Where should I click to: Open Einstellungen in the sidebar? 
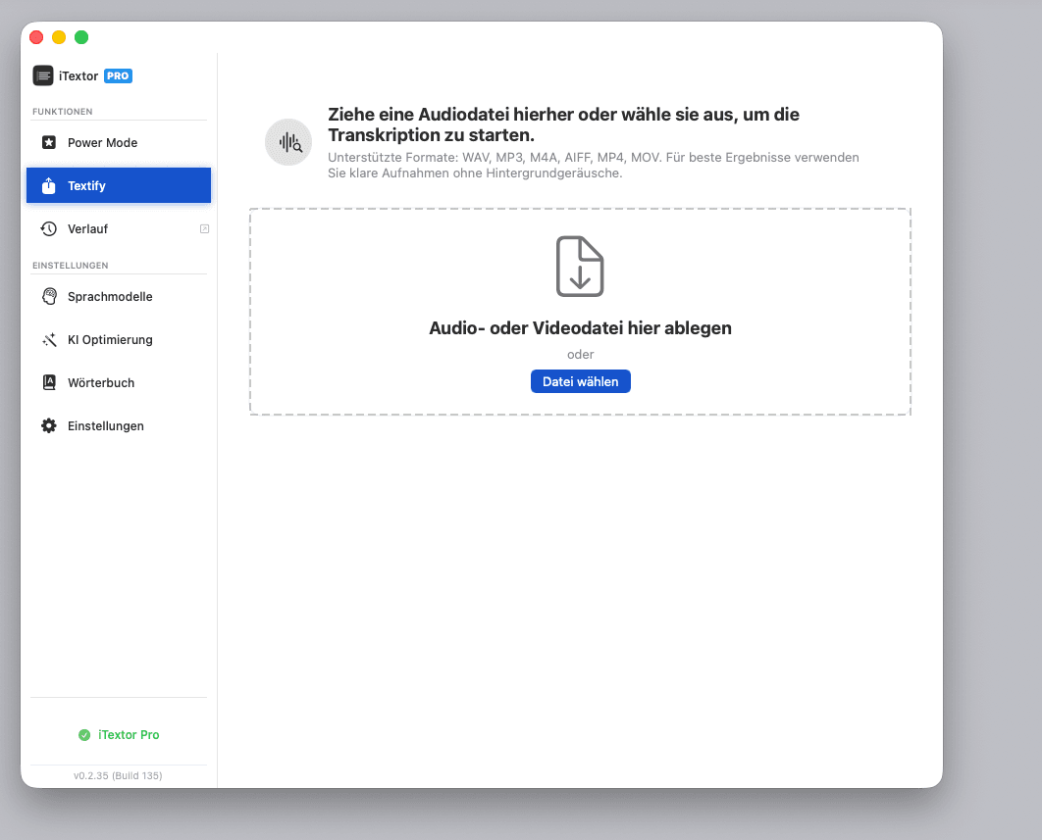[119, 425]
